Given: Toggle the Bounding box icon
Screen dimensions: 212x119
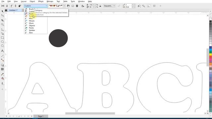Looking at the screenshot, I should point(154,6).
